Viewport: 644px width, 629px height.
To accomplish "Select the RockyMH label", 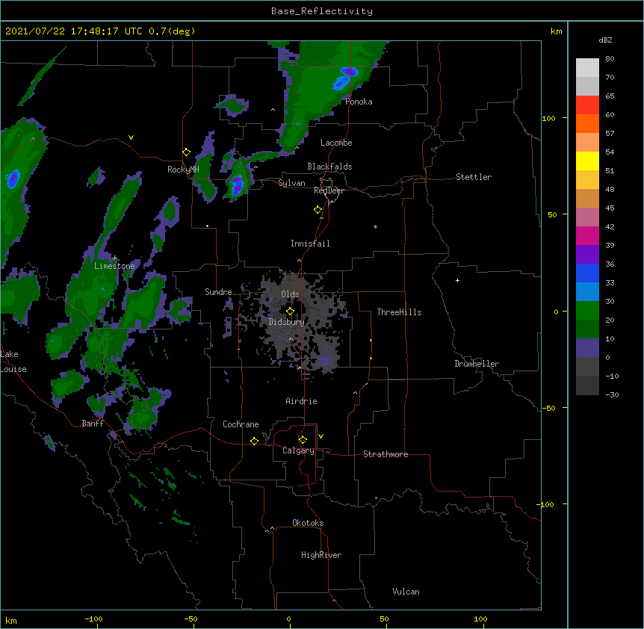I will pyautogui.click(x=183, y=170).
